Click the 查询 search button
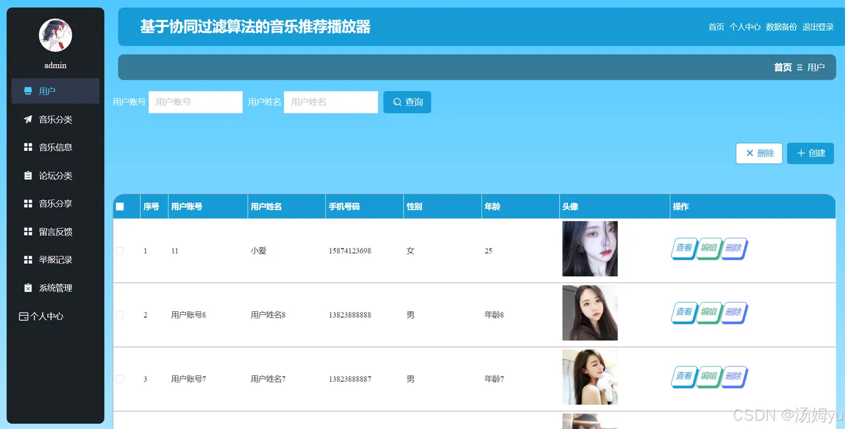Image resolution: width=845 pixels, height=429 pixels. [407, 102]
